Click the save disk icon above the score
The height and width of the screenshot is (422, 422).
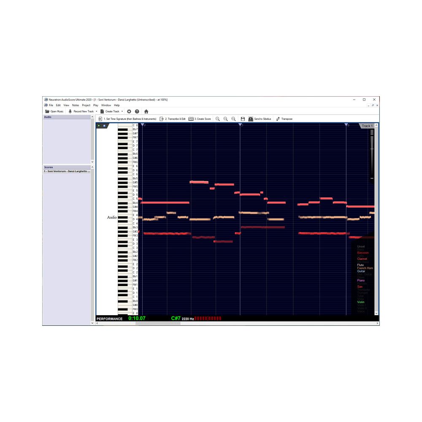pyautogui.click(x=242, y=119)
